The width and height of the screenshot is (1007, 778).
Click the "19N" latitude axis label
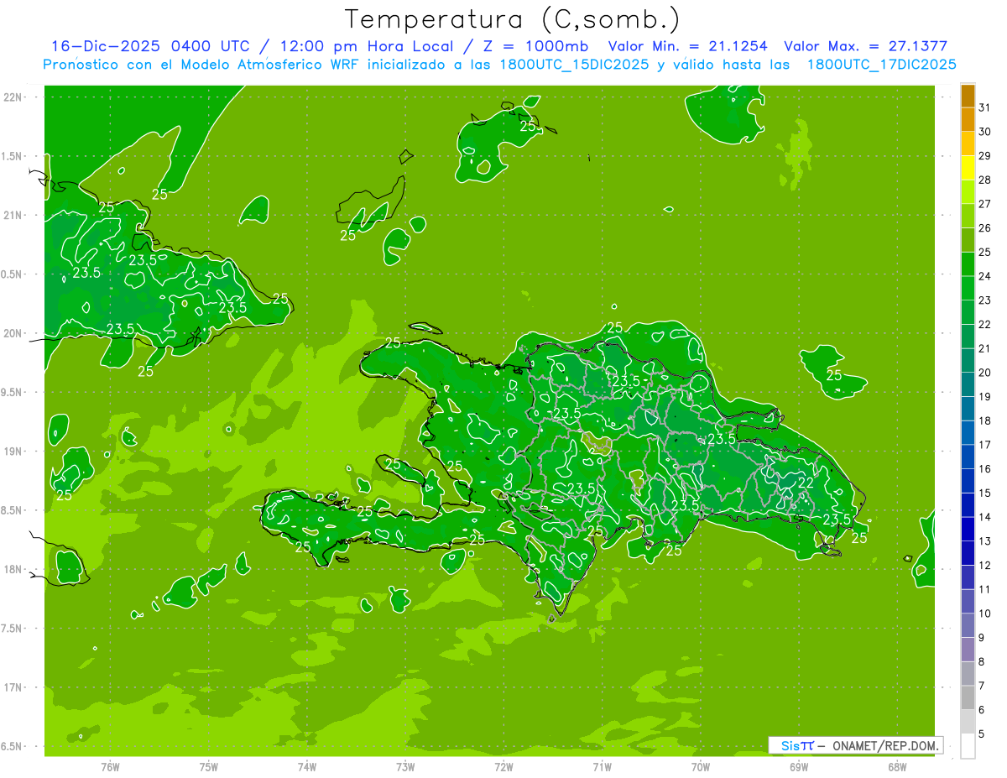tap(13, 451)
